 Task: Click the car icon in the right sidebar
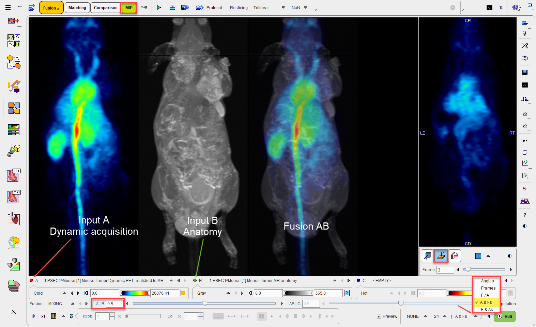[525, 201]
